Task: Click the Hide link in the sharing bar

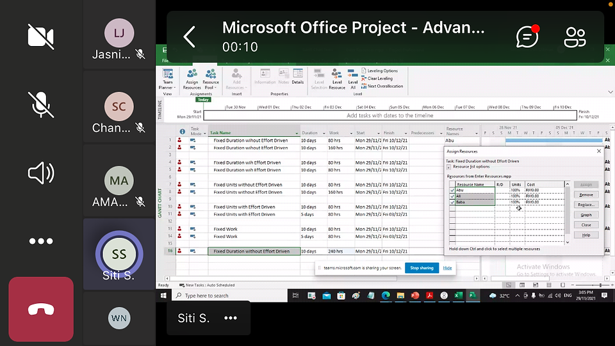Action: pyautogui.click(x=447, y=268)
